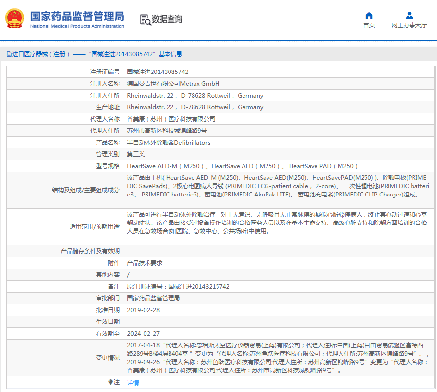Select the value 国械注进20143085742 in the 注册证编号 row

pos(158,72)
